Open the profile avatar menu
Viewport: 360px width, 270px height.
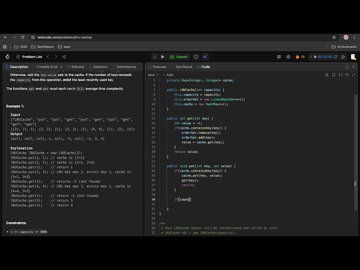click(353, 57)
